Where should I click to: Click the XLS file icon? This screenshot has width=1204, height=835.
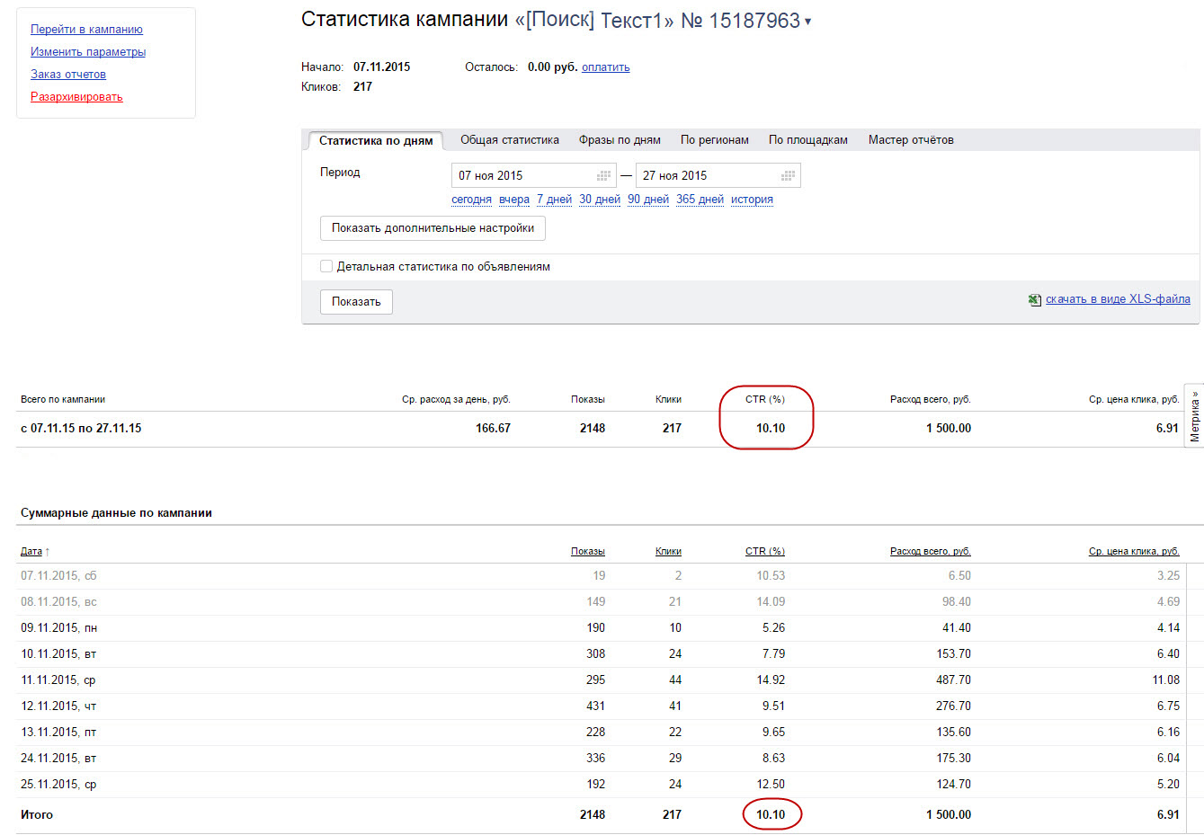[x=1035, y=300]
